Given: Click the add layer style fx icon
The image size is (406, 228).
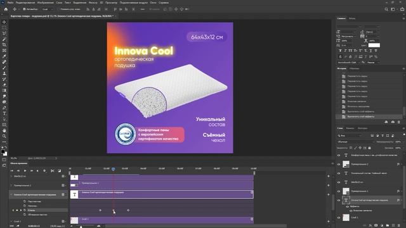Looking at the screenshot, I should pyautogui.click(x=370, y=225).
